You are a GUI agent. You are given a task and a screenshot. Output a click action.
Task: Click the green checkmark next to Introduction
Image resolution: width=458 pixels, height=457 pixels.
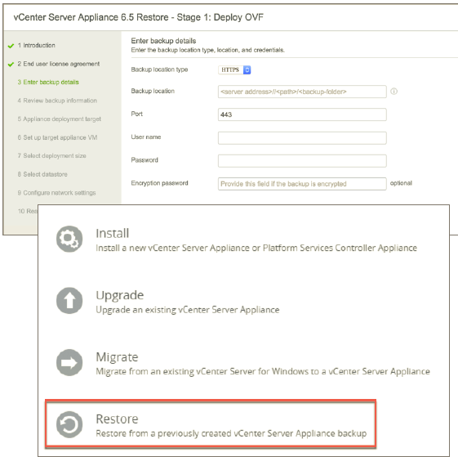11,46
